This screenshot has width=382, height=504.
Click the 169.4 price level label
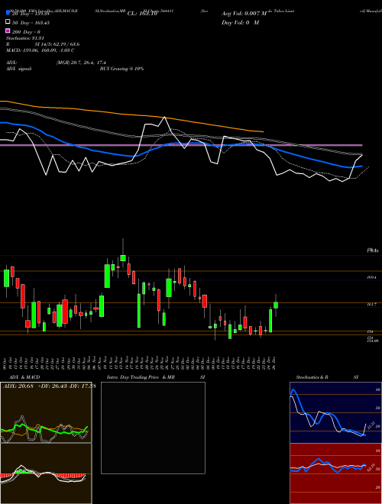[x=372, y=276]
